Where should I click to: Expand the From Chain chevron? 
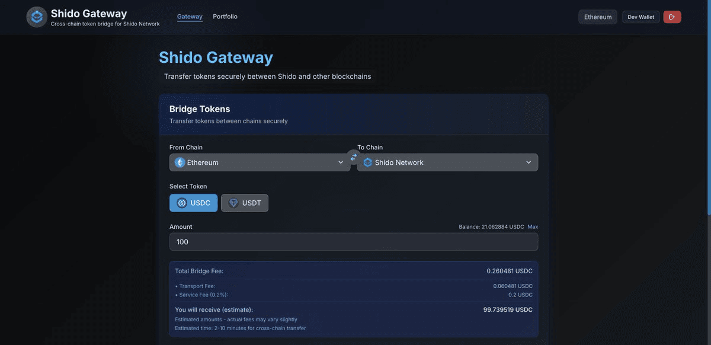(x=341, y=162)
